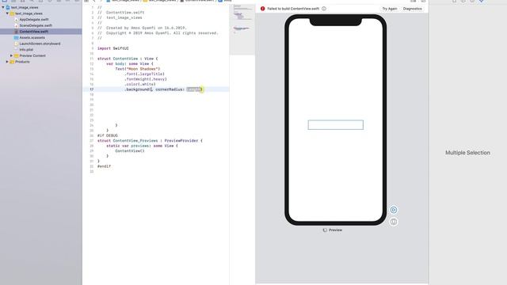Expand the Products group

(x=7, y=62)
